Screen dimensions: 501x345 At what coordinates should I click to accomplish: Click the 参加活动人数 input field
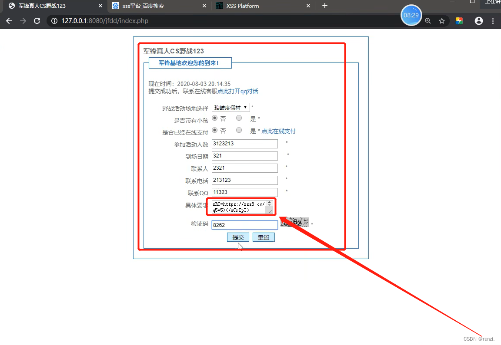245,144
